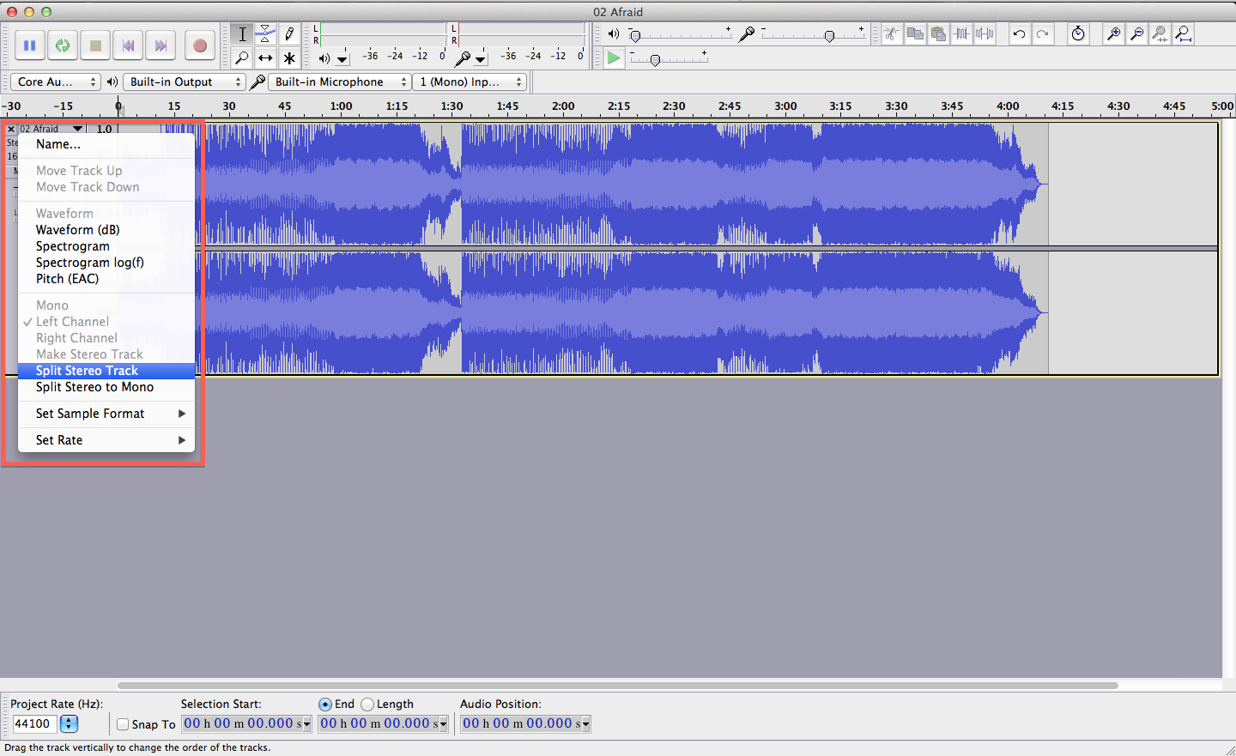
Task: Select the Selection (I-beam) tool
Action: [242, 34]
